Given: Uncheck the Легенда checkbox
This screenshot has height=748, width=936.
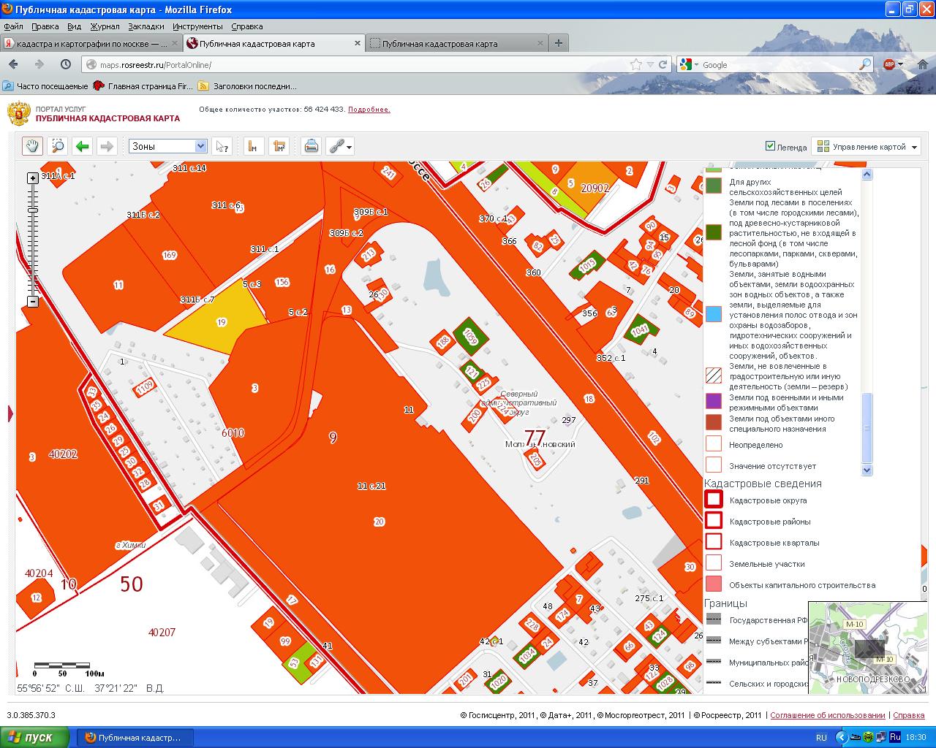Looking at the screenshot, I should 770,146.
